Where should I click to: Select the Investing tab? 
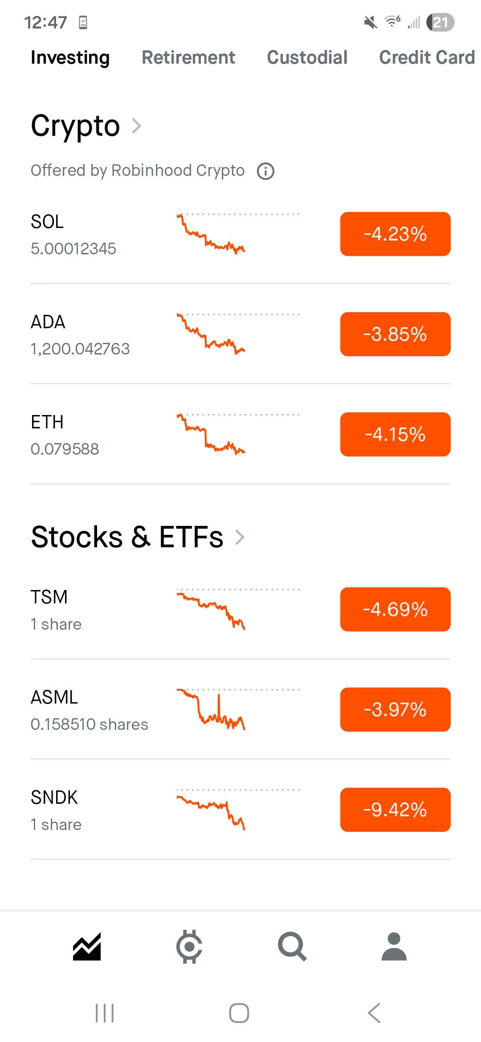click(70, 57)
